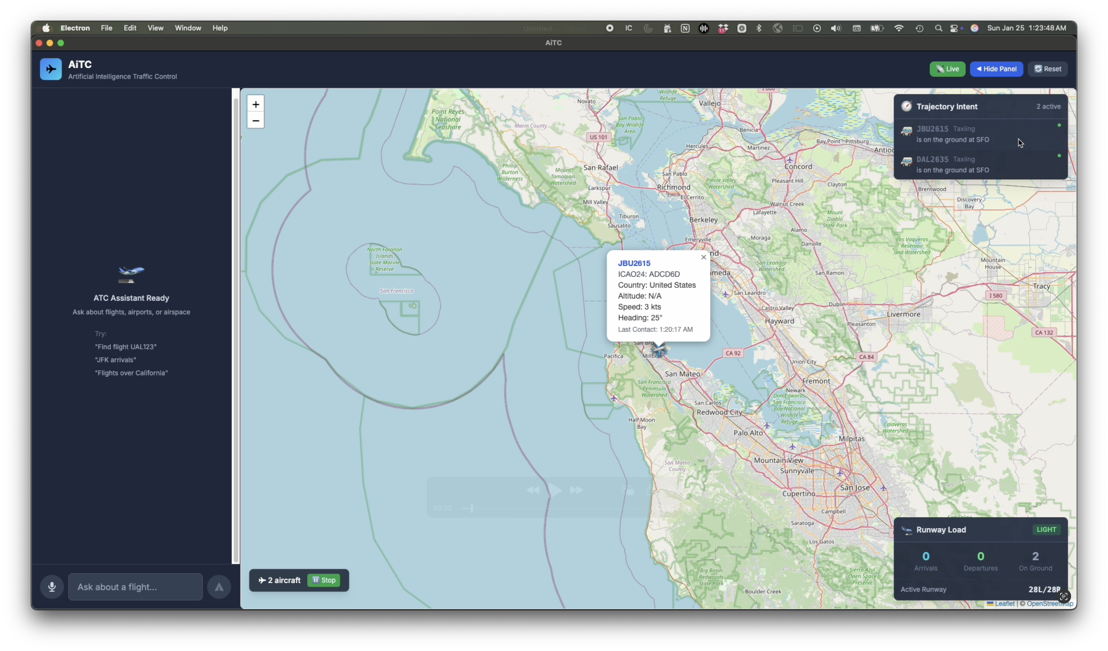Toggle the Live mode button
The width and height of the screenshot is (1108, 651).
click(947, 69)
